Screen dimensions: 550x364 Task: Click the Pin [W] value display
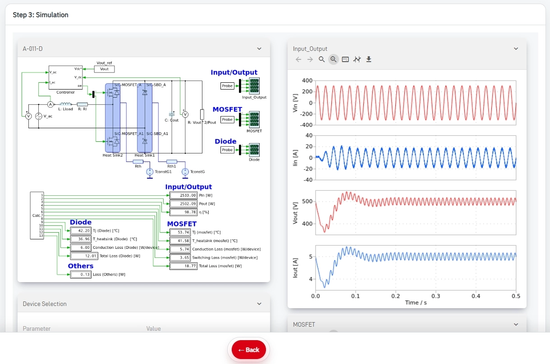pyautogui.click(x=183, y=195)
